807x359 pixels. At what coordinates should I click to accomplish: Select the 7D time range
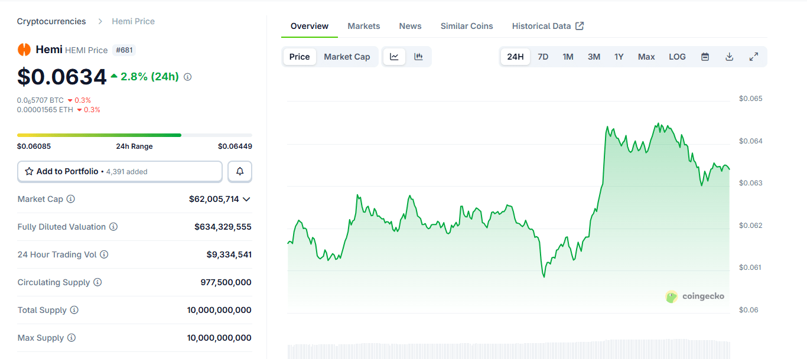coord(543,57)
